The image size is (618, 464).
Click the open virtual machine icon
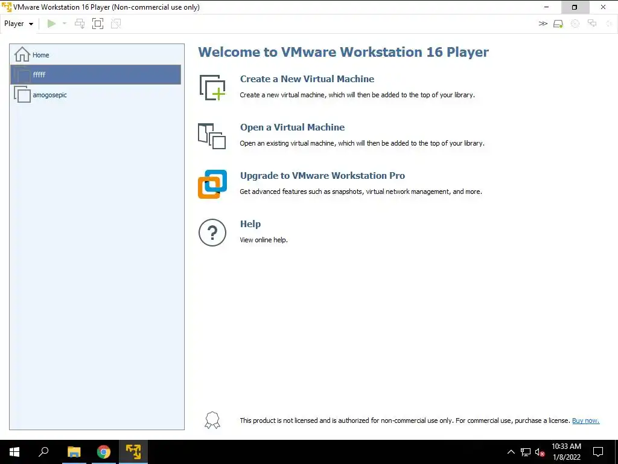coord(212,136)
